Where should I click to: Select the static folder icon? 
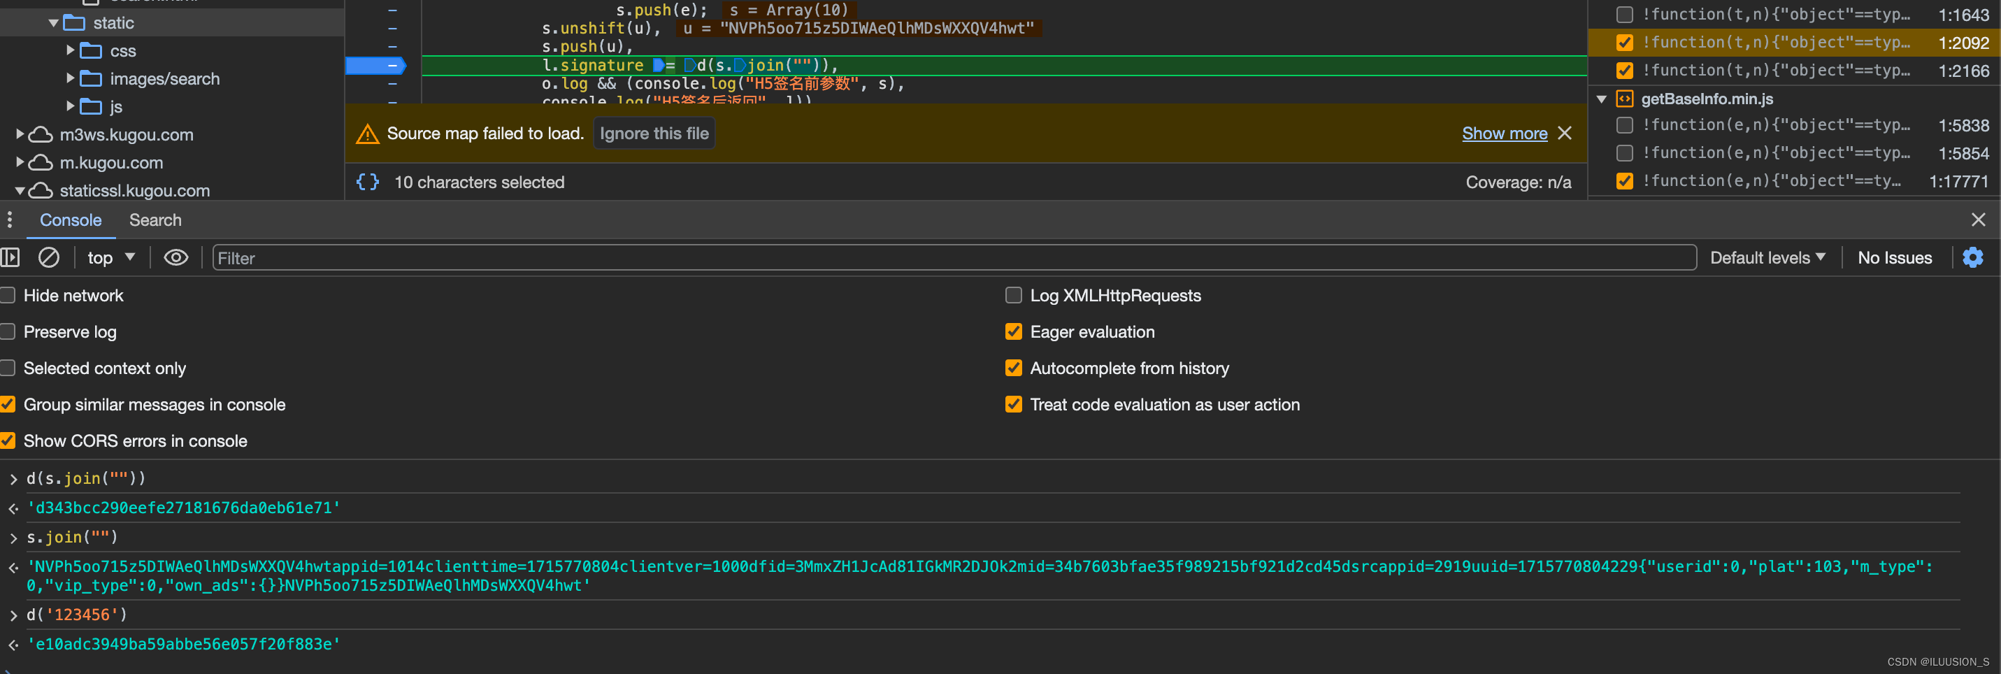pos(74,23)
